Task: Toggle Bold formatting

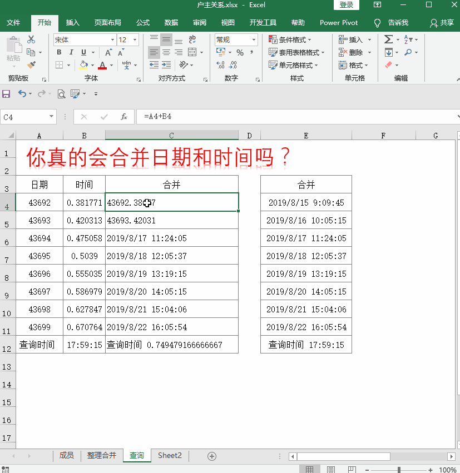Action: pos(59,52)
